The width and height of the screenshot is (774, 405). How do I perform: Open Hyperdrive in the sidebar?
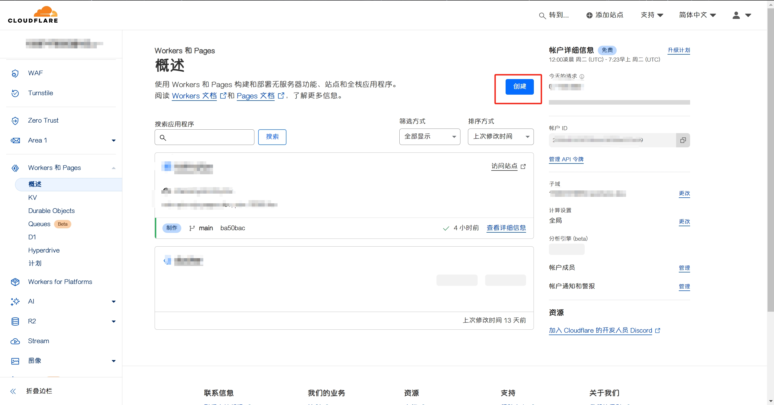pyautogui.click(x=44, y=251)
